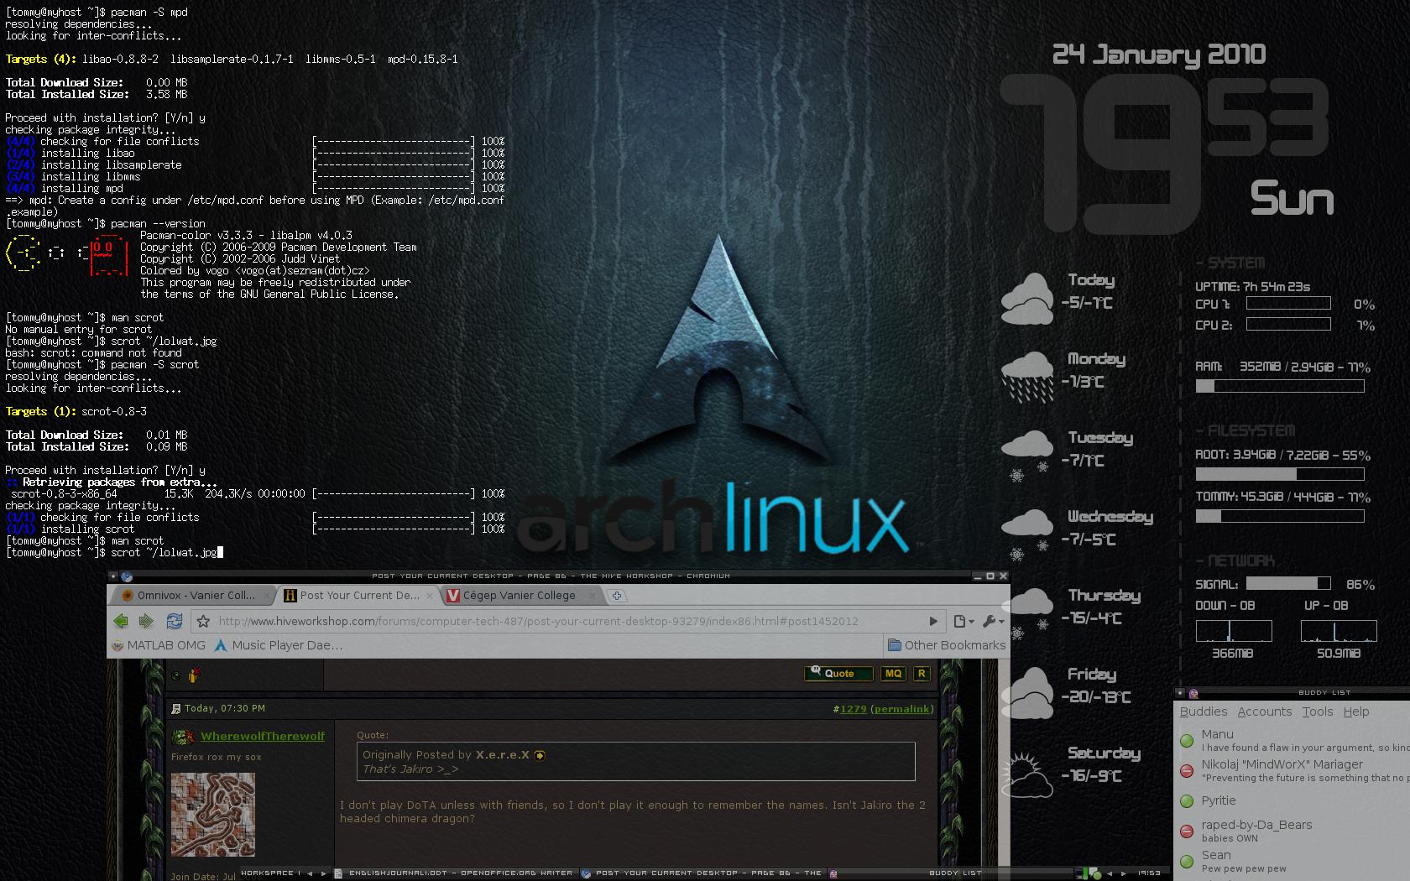Image resolution: width=1410 pixels, height=881 pixels.
Task: Open WherewolfTherewolf's profile link
Action: pos(263,736)
